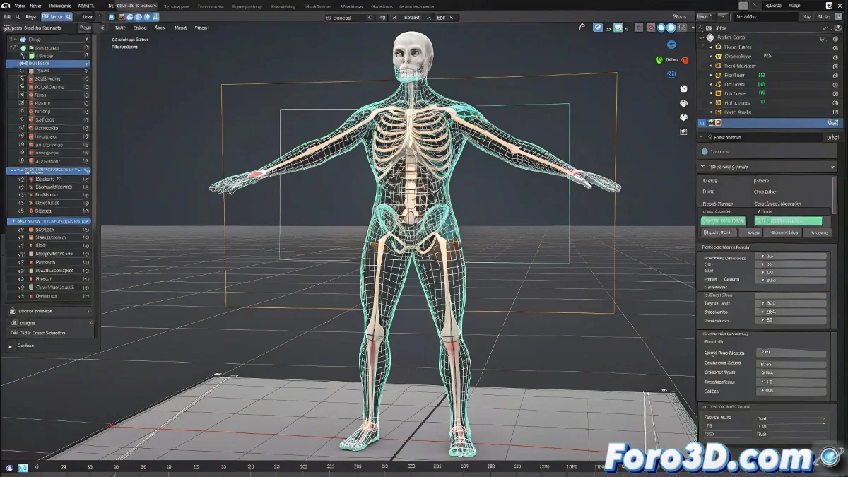Screen dimensions: 848x477
Task: Switch to the Rbyer tab in the second toolbar row
Action: (x=32, y=16)
